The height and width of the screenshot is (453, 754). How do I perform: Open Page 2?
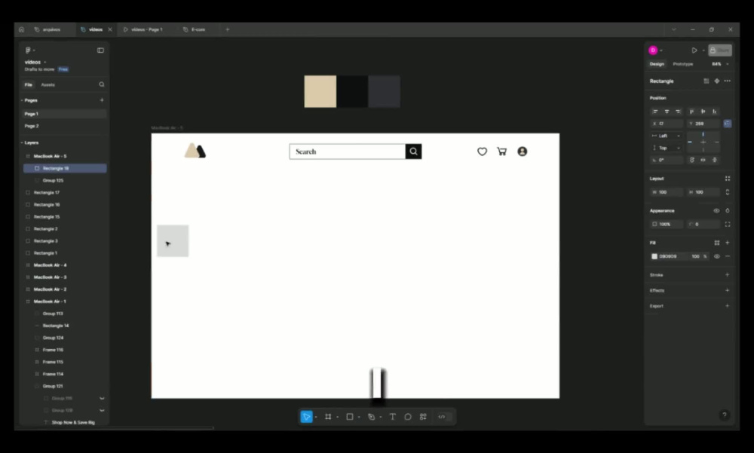(x=32, y=126)
